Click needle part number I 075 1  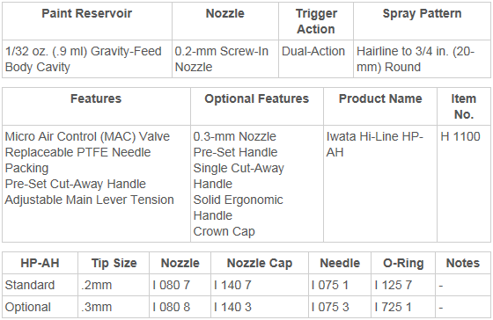tap(330, 285)
